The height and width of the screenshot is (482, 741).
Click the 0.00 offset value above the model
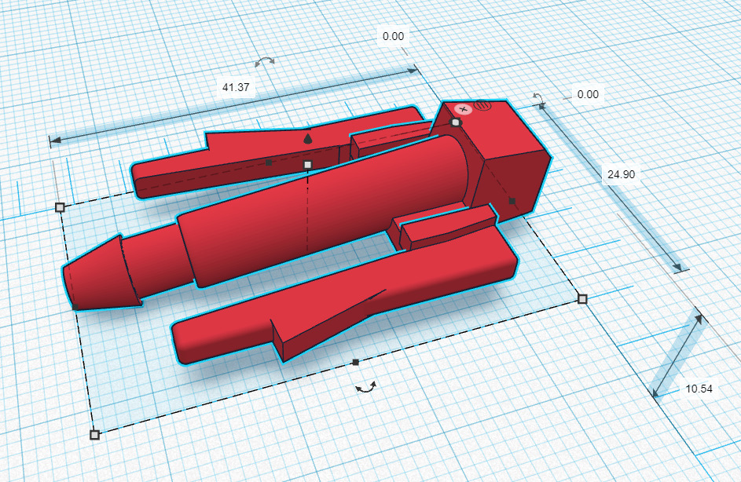[393, 36]
